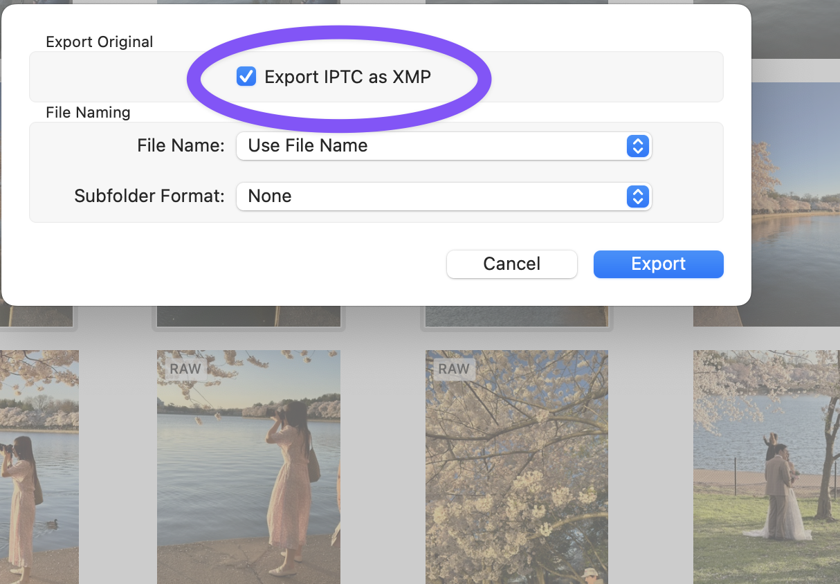Select photo of wedding couple under tree
Image resolution: width=840 pixels, height=584 pixels.
(767, 467)
